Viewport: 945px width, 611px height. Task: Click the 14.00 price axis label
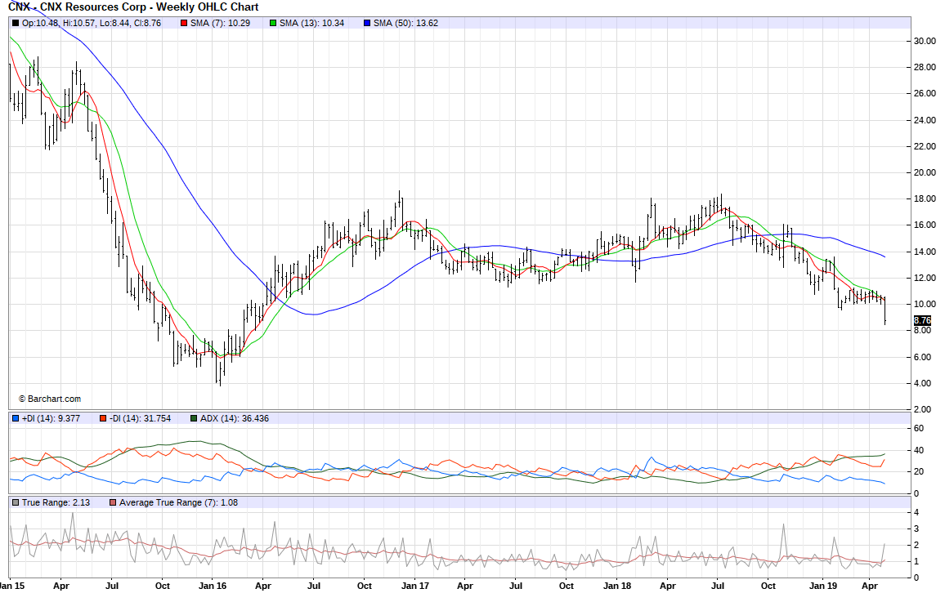[x=925, y=252]
